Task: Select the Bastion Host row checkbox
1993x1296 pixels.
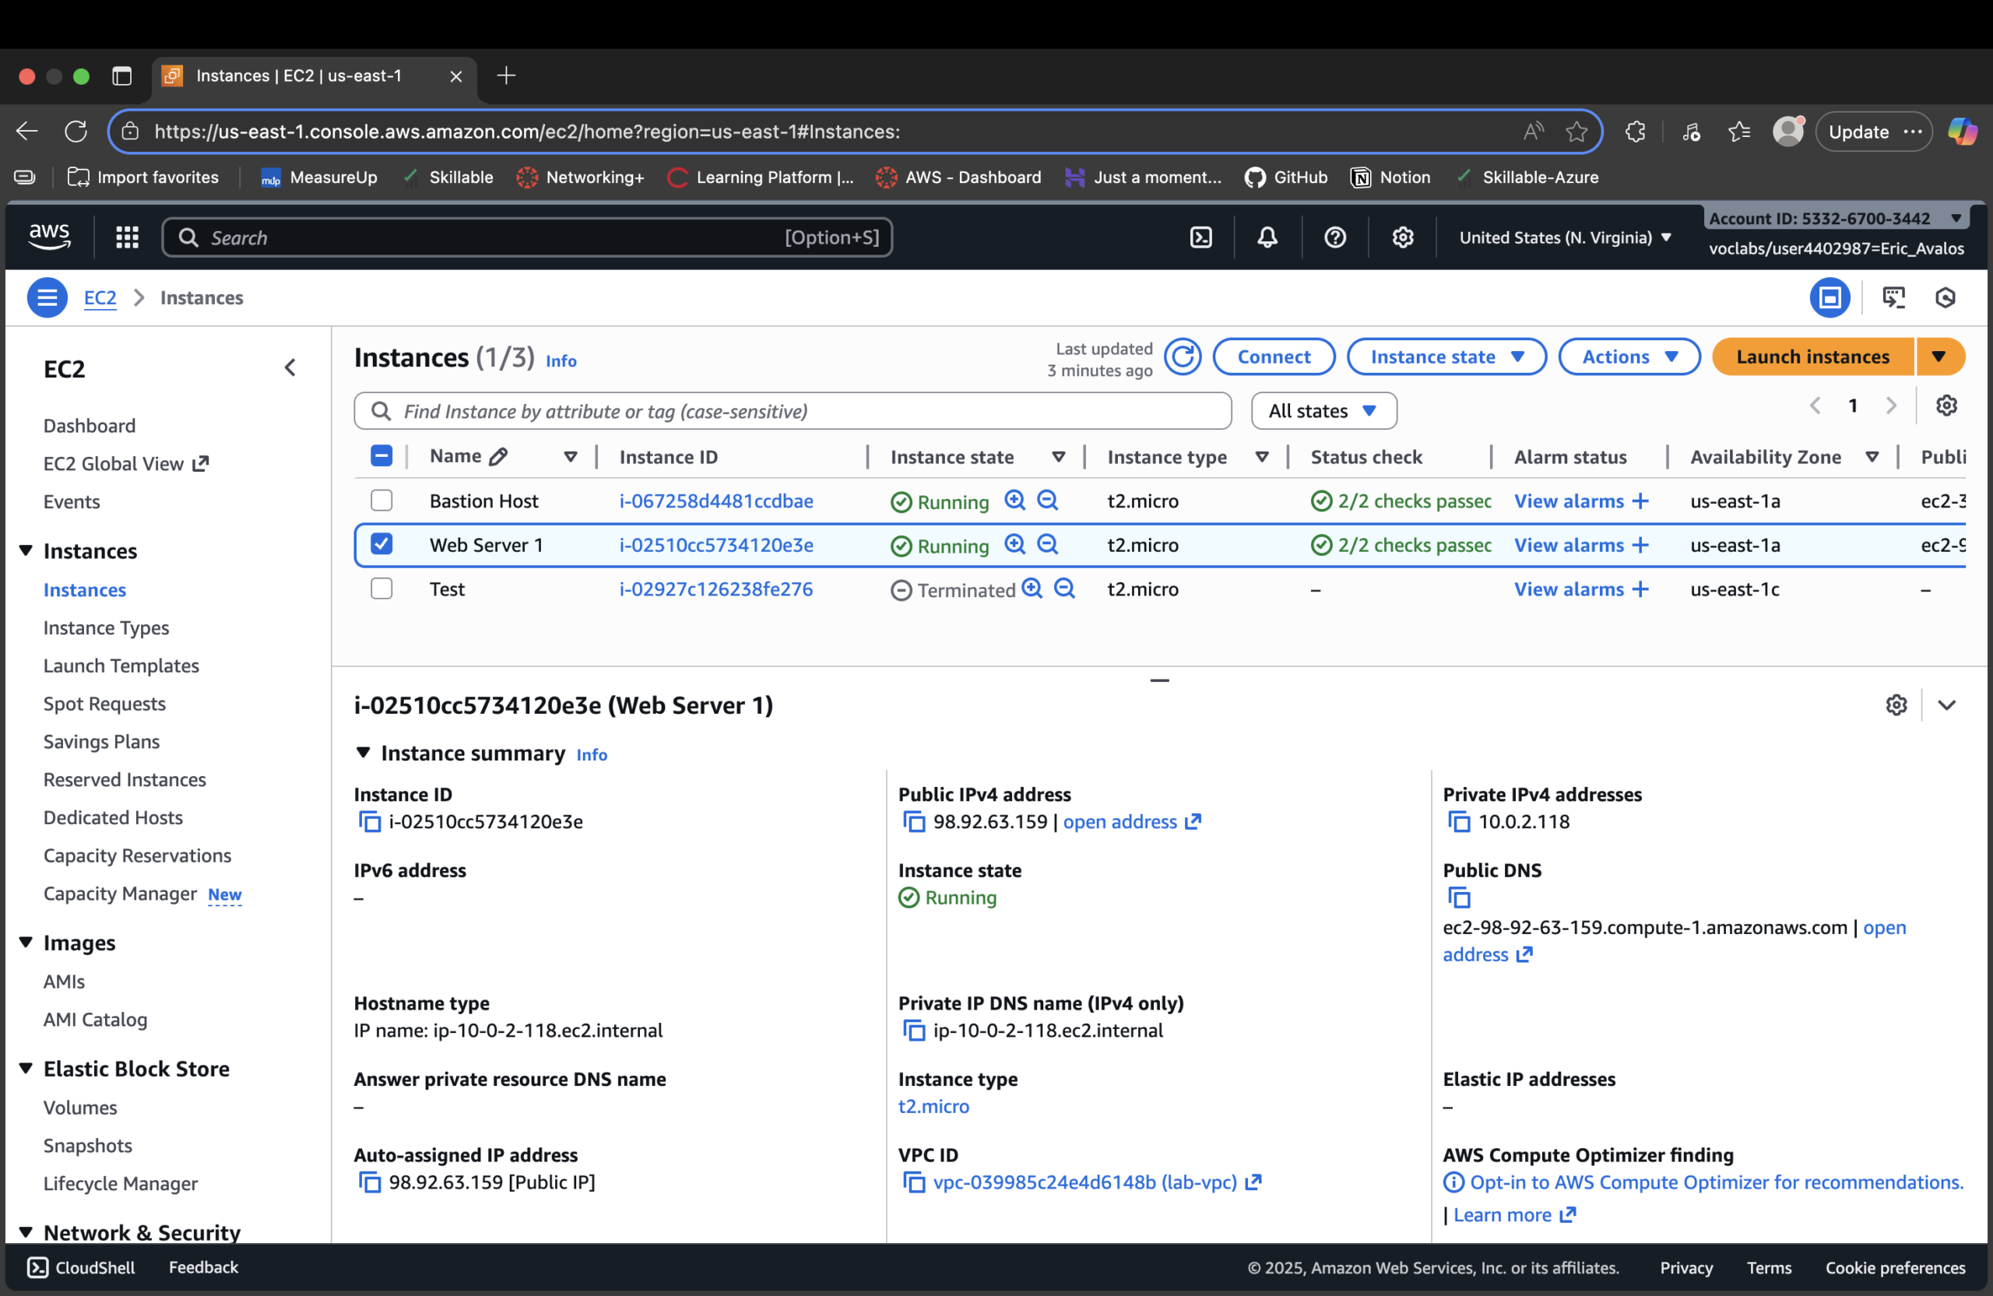Action: 381,500
